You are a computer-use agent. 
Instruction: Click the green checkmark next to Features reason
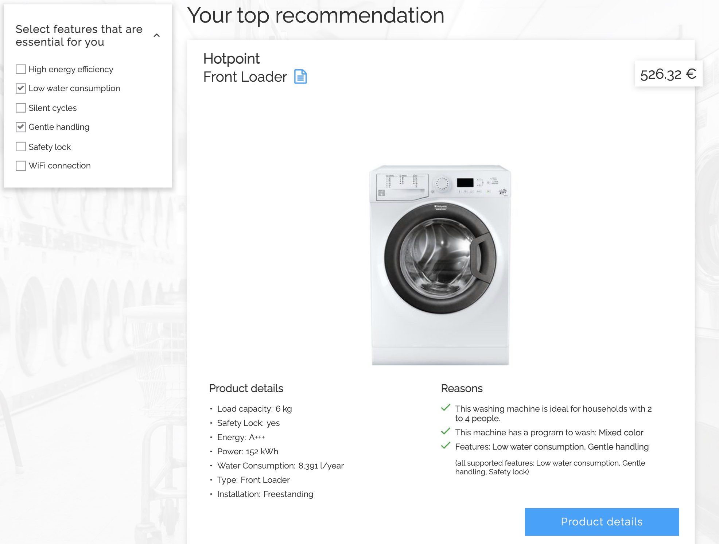pos(446,446)
